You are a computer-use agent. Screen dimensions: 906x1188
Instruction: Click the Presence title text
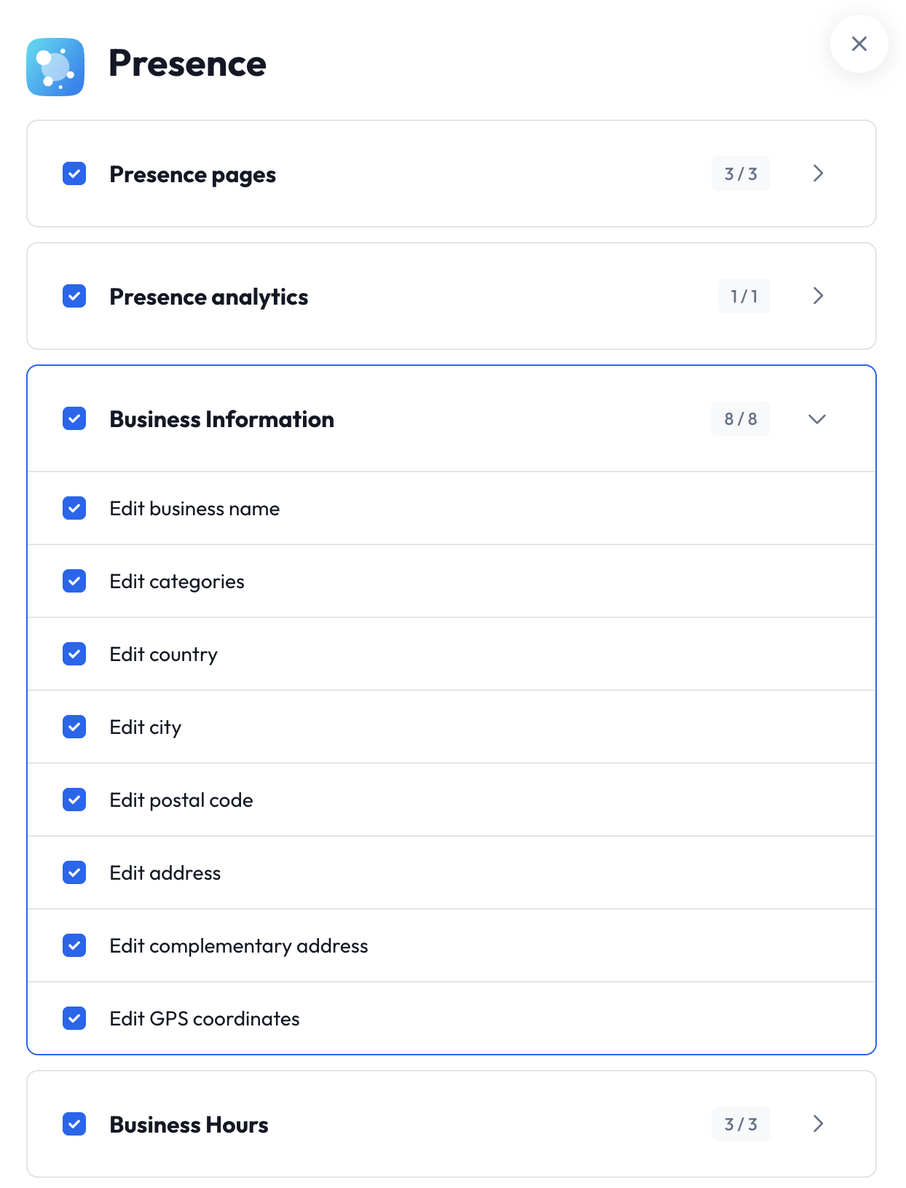(x=187, y=63)
